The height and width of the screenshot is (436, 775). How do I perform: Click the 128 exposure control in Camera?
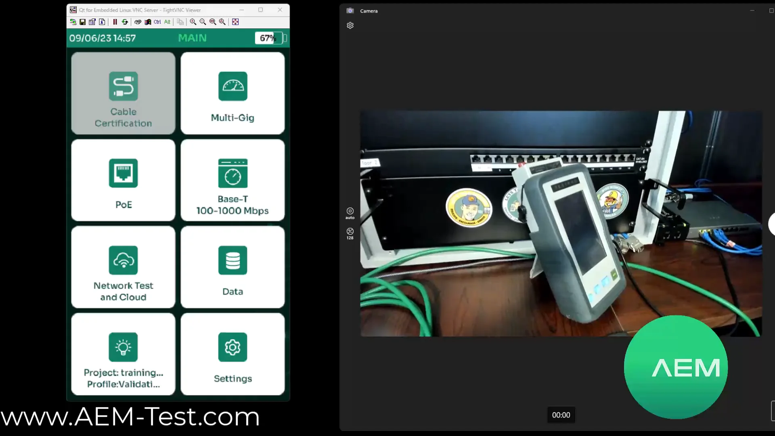coord(350,233)
